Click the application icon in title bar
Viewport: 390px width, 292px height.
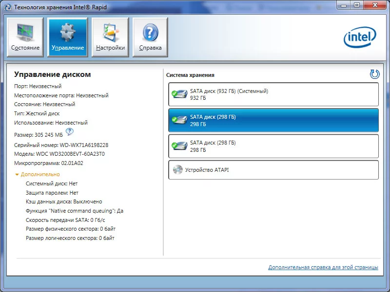[x=8, y=7]
